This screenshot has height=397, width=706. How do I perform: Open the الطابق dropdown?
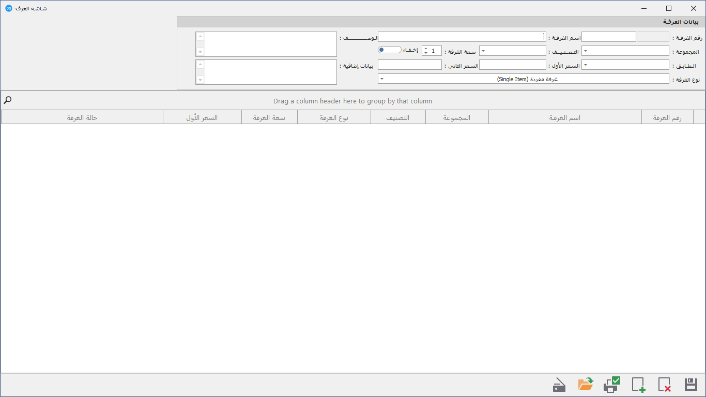coord(586,65)
